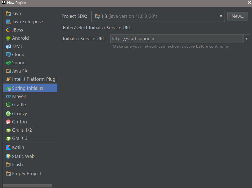Choose the Spring leaf icon
Screen dimensions: 252x188
[x=8, y=63]
